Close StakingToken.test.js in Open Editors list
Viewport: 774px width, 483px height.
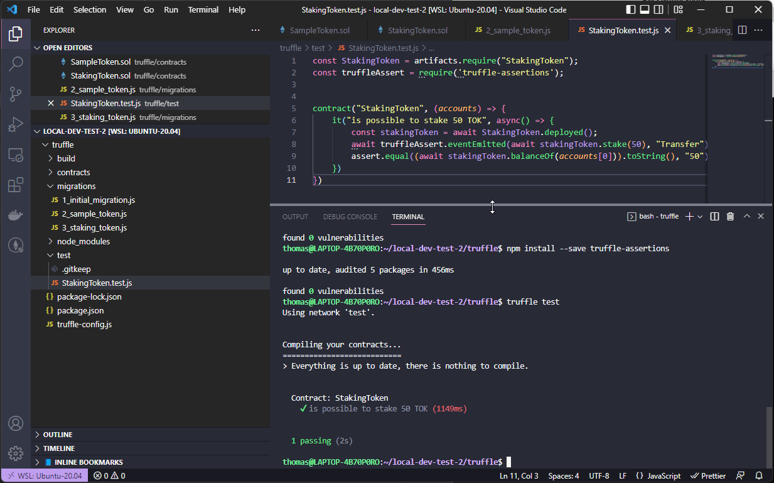pos(51,103)
